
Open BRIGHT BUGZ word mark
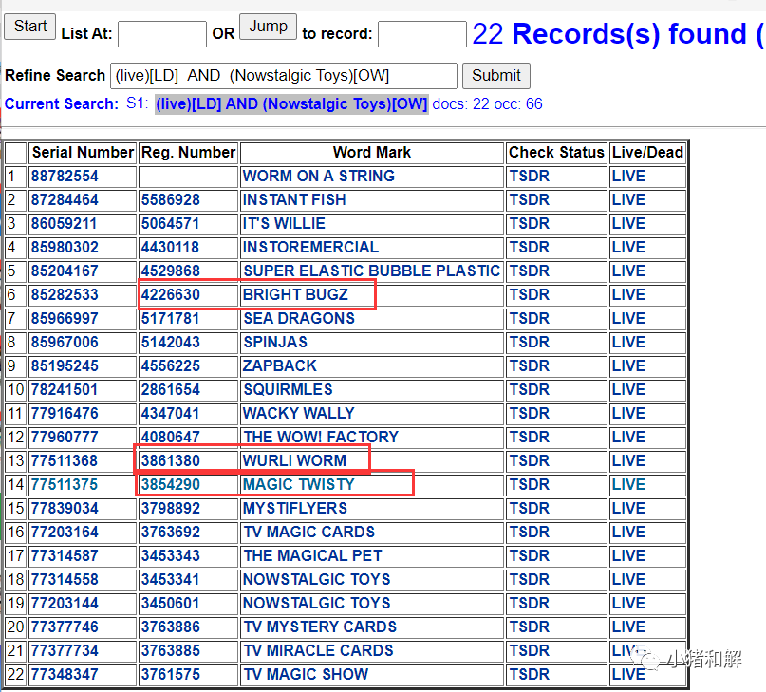pyautogui.click(x=295, y=294)
